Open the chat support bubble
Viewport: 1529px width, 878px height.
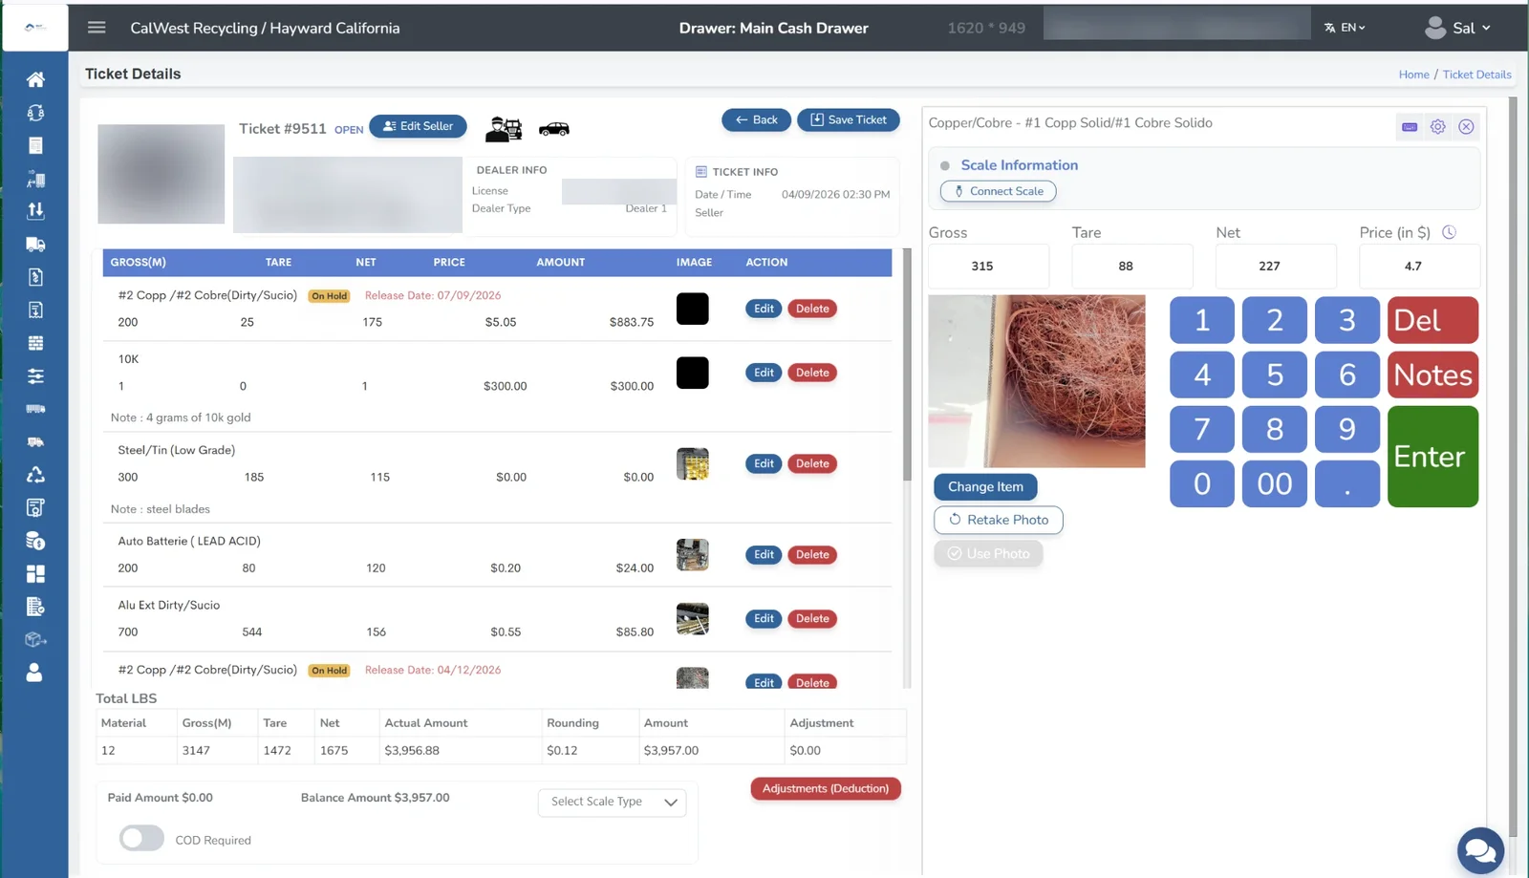(1480, 849)
